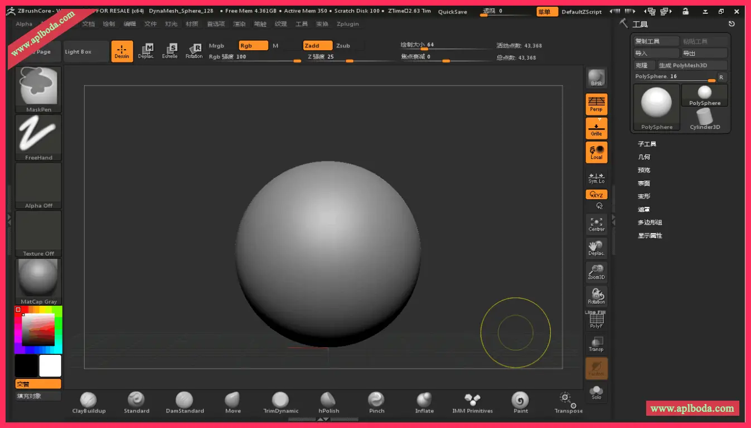The width and height of the screenshot is (751, 428).
Task: Click QuickSave in the title bar
Action: click(452, 12)
